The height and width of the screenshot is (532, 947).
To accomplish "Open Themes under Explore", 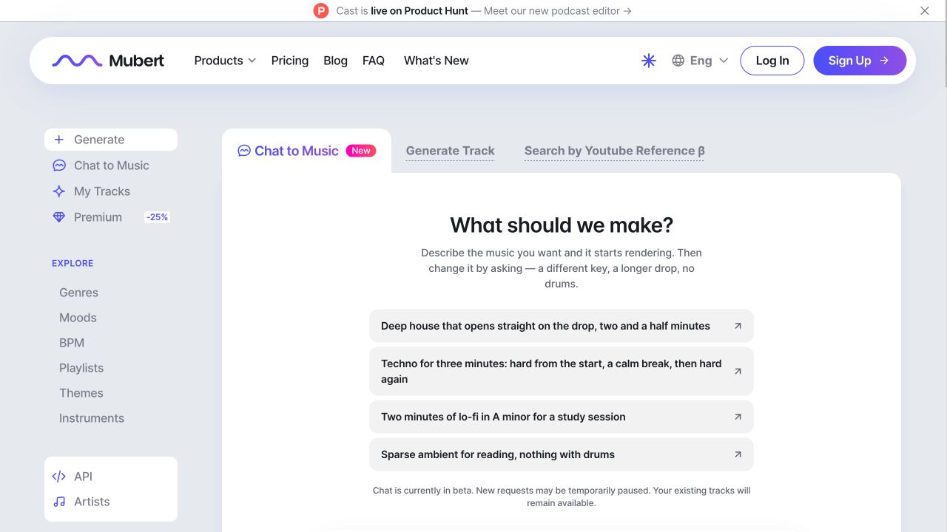I will [x=81, y=393].
